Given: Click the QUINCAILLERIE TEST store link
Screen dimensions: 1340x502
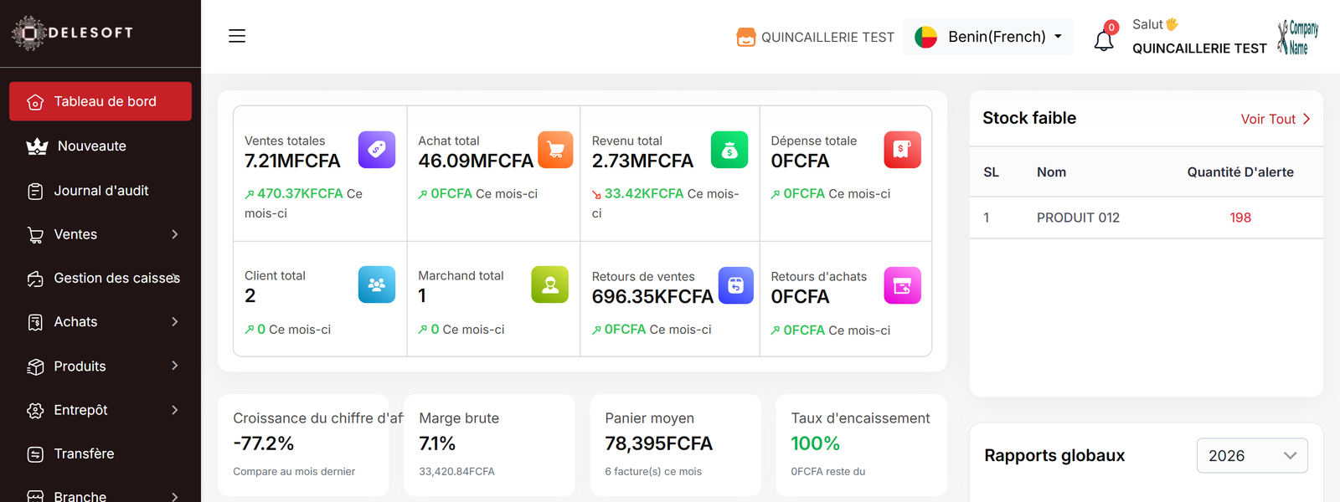Looking at the screenshot, I should 815,37.
